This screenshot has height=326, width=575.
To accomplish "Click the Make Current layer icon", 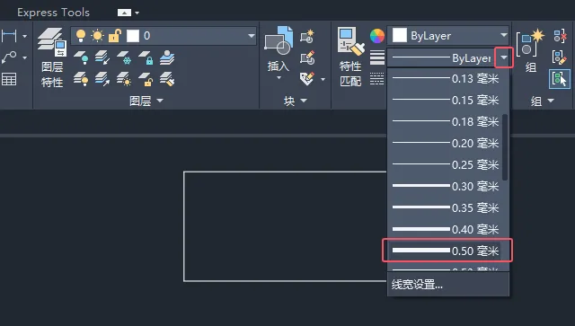I will (167, 57).
